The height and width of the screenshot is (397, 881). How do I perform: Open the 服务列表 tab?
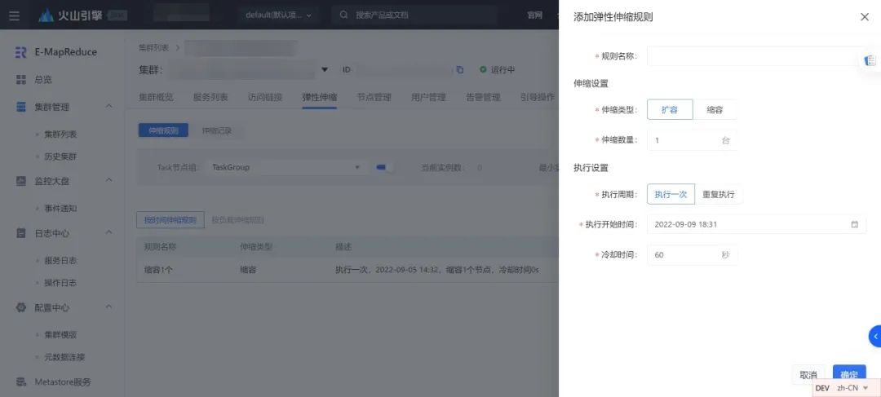tap(210, 96)
